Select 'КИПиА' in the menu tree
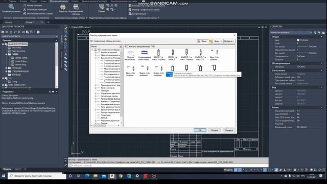327x184 pixels. 104,118
